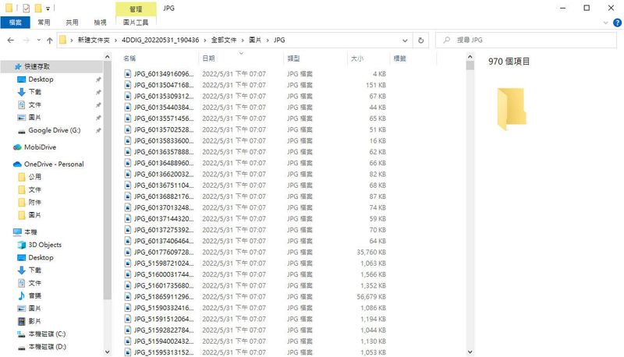Select file JPG_60177609728...

(164, 252)
